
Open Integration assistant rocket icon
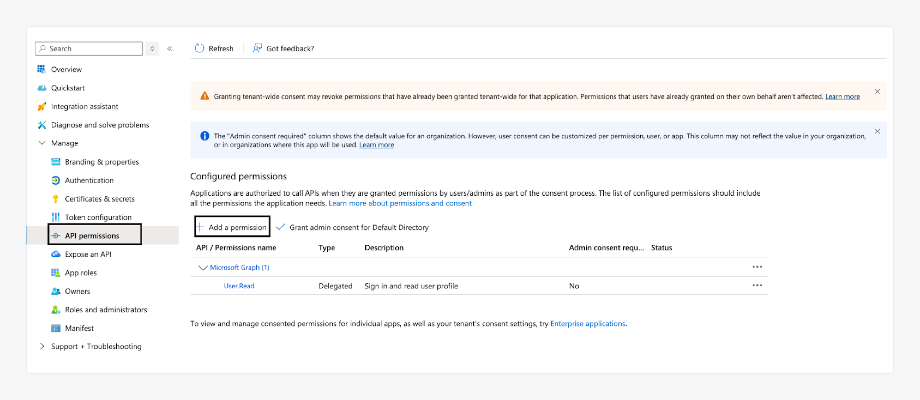(42, 106)
